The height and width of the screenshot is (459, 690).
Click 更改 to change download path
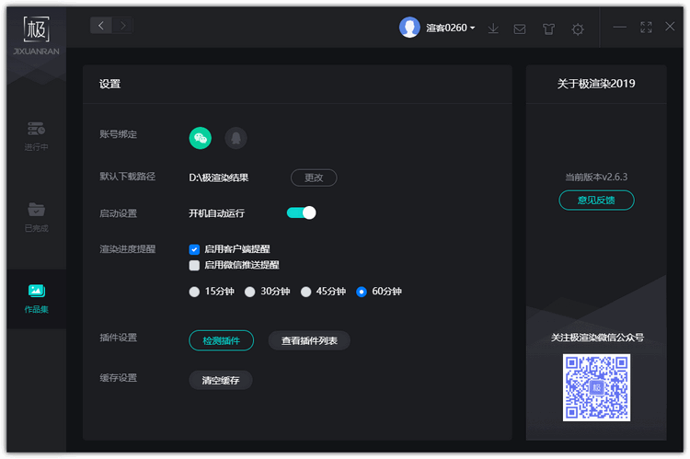[x=314, y=178]
